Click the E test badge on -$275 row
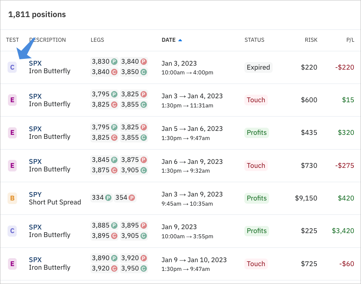The width and height of the screenshot is (361, 284). pos(12,165)
